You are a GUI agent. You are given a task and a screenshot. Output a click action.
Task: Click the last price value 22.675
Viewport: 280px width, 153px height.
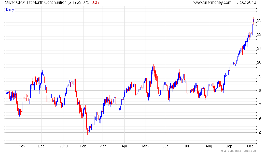[x=83, y=3]
